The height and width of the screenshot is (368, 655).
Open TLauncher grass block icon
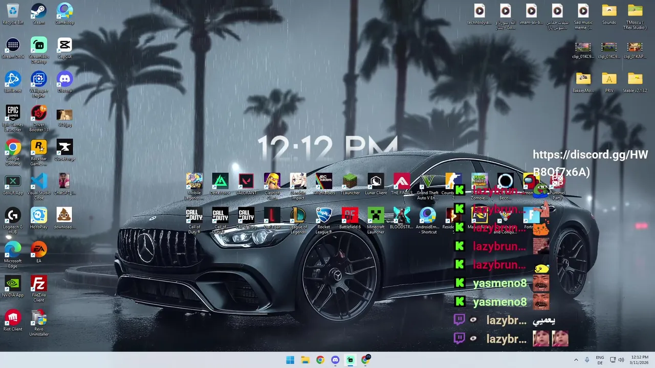[350, 184]
